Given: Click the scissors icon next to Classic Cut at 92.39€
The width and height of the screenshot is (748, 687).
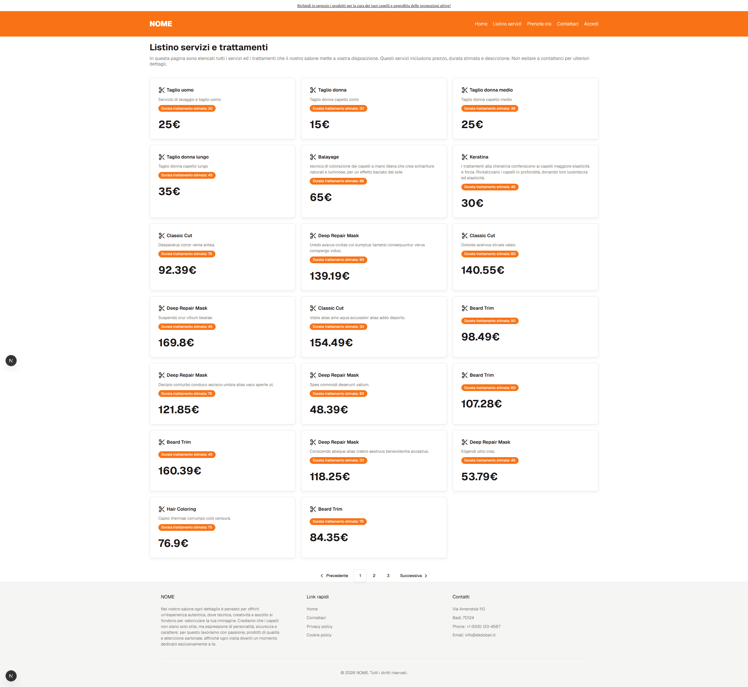Looking at the screenshot, I should tap(162, 235).
